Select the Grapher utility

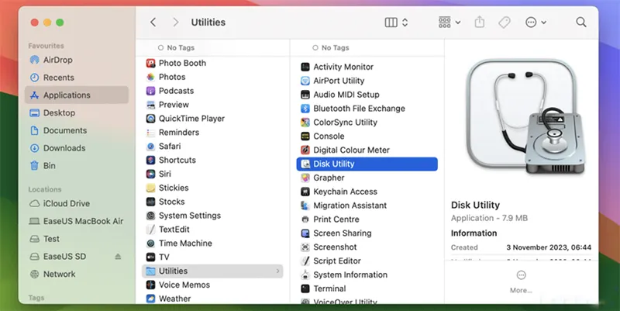[x=367, y=178]
